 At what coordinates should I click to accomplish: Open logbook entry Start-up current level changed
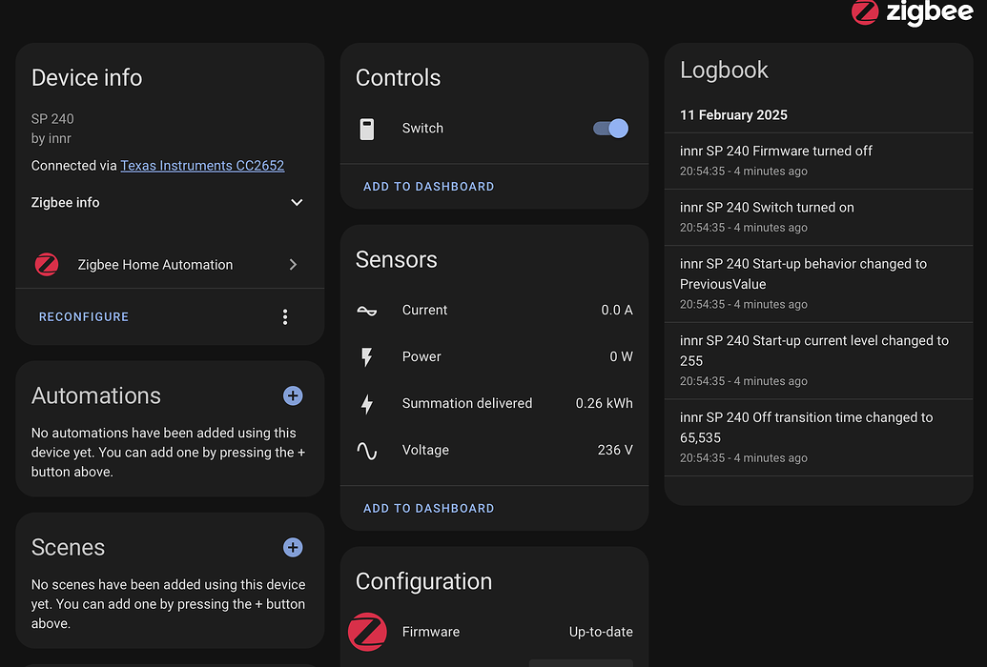tap(818, 361)
